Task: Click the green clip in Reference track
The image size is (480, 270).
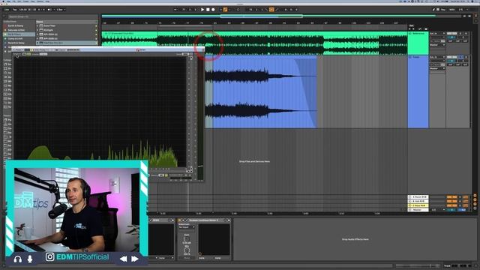Action: pos(254,43)
